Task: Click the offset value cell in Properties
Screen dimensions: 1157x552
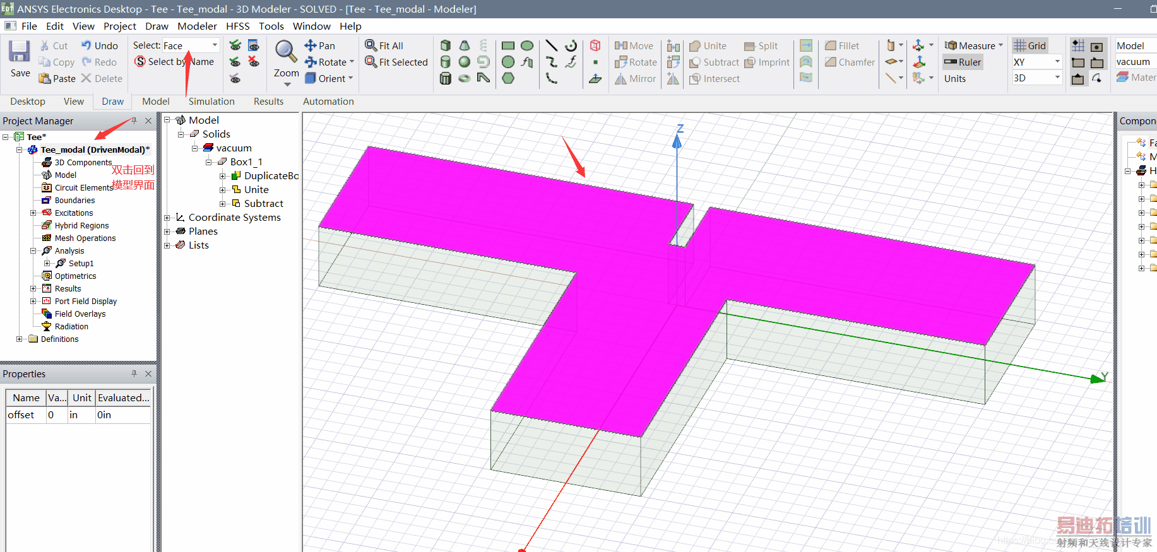Action: pos(56,415)
